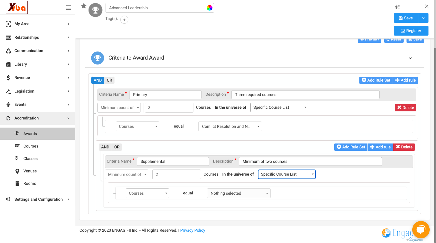Select the top-level AND toggle
Image resolution: width=436 pixels, height=243 pixels.
click(98, 80)
